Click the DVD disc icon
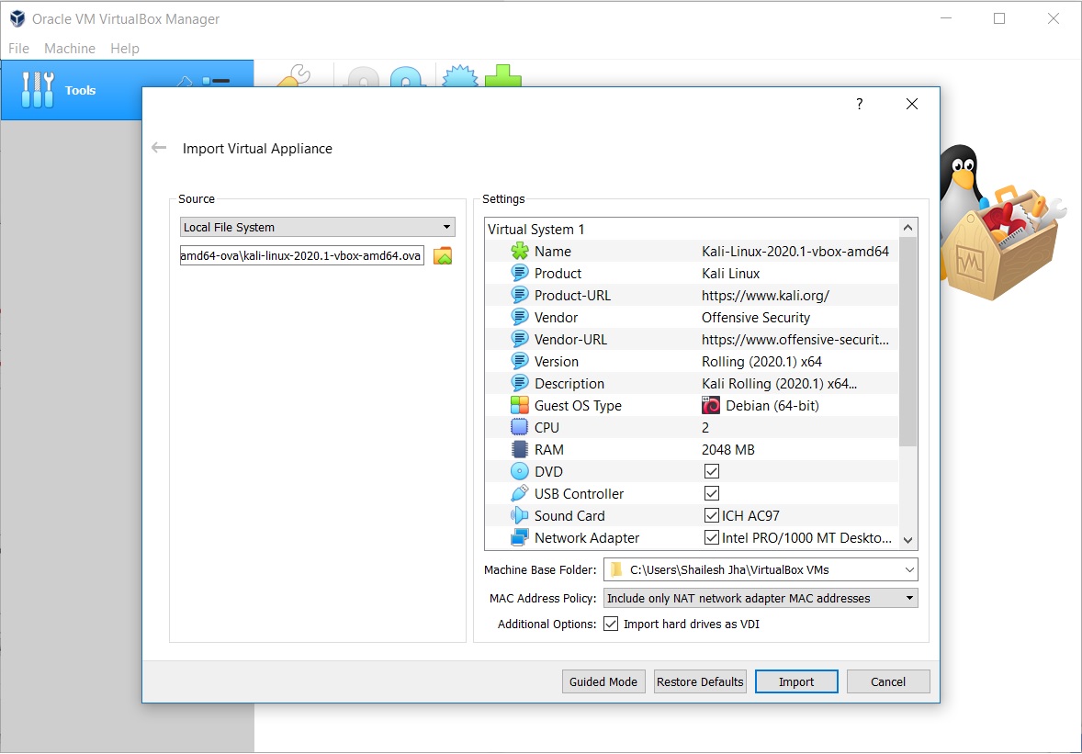 [520, 472]
